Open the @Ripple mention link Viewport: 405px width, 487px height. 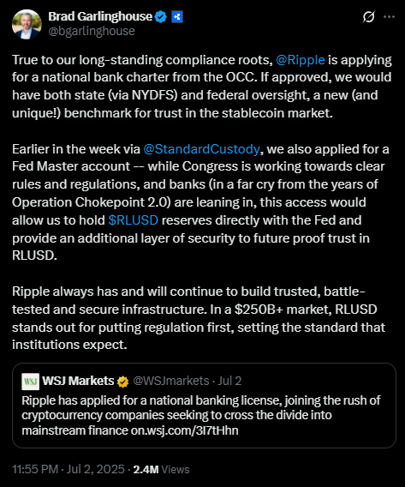pyautogui.click(x=301, y=60)
